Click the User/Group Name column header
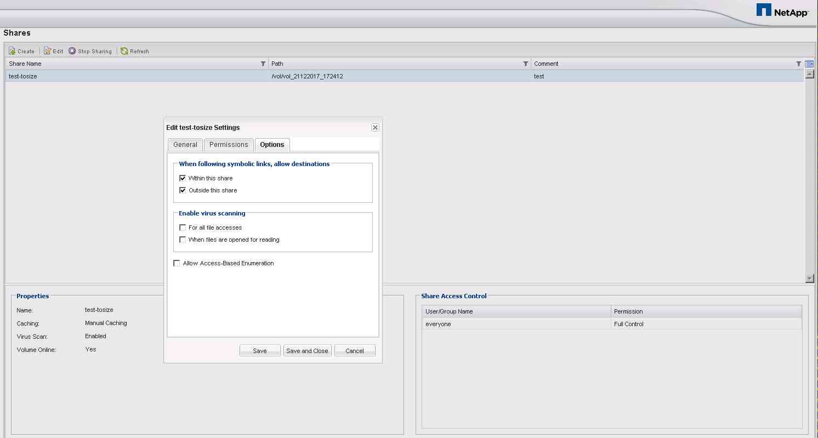This screenshot has width=818, height=438. [517, 311]
